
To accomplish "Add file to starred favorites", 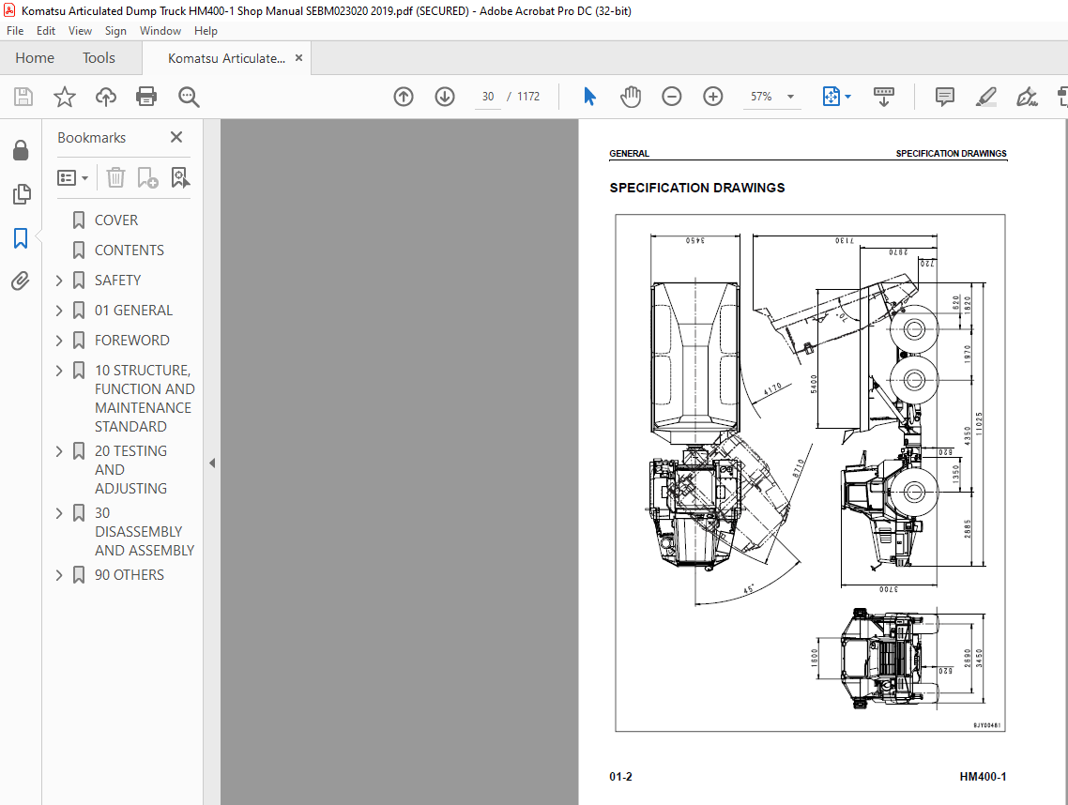I will [x=65, y=97].
